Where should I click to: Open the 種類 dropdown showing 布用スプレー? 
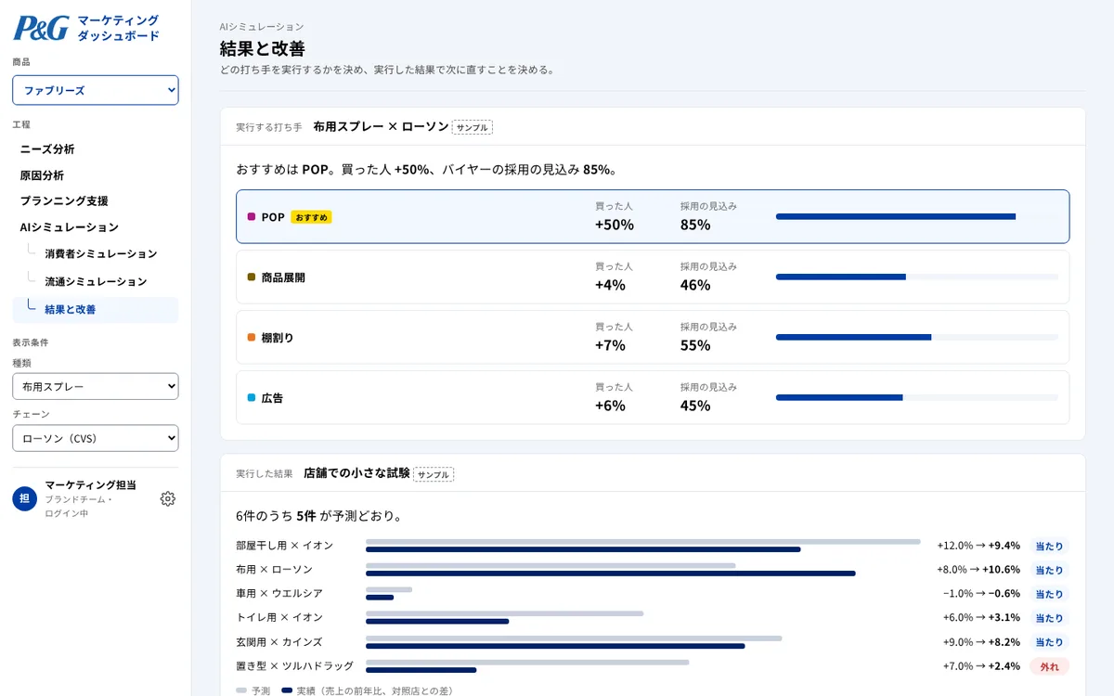[96, 386]
